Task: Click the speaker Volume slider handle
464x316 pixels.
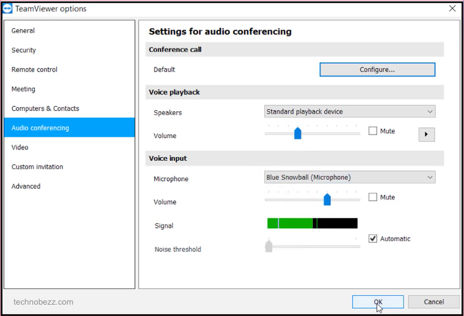Action: tap(298, 133)
